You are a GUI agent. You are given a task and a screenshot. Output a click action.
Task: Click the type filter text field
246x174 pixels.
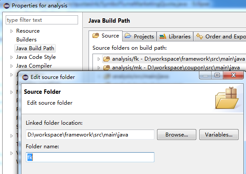(x=42, y=20)
